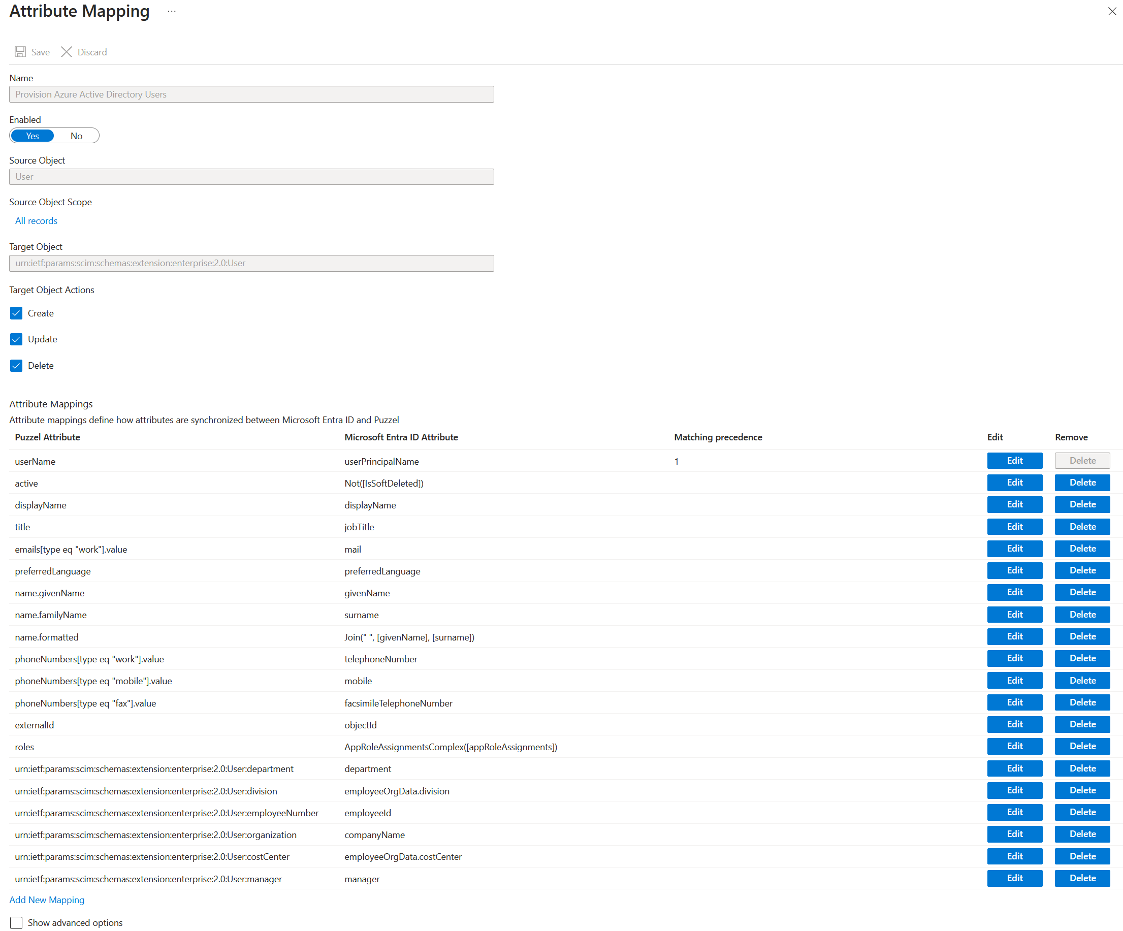Image resolution: width=1123 pixels, height=931 pixels.
Task: Select Yes on the Enabled toggle
Action: [x=33, y=136]
